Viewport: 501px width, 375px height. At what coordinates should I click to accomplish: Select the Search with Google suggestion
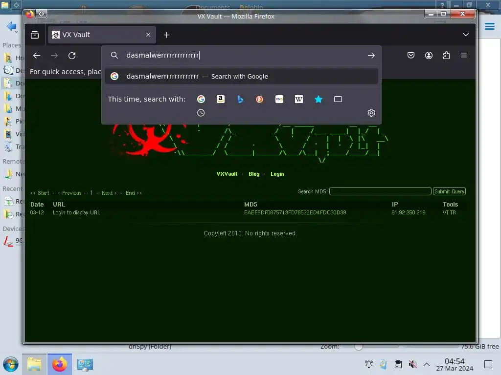click(x=242, y=76)
